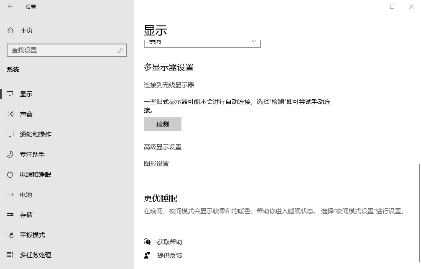Select the 电池 sidebar icon

10,194
